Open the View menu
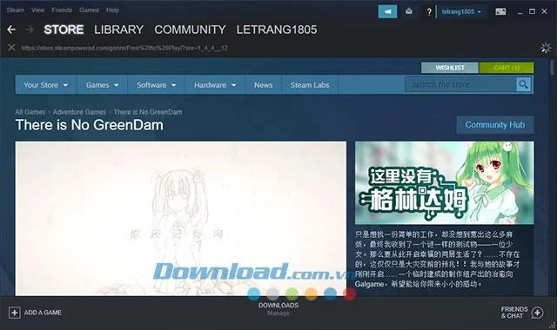Viewport: 557px width, 330px height. (37, 10)
